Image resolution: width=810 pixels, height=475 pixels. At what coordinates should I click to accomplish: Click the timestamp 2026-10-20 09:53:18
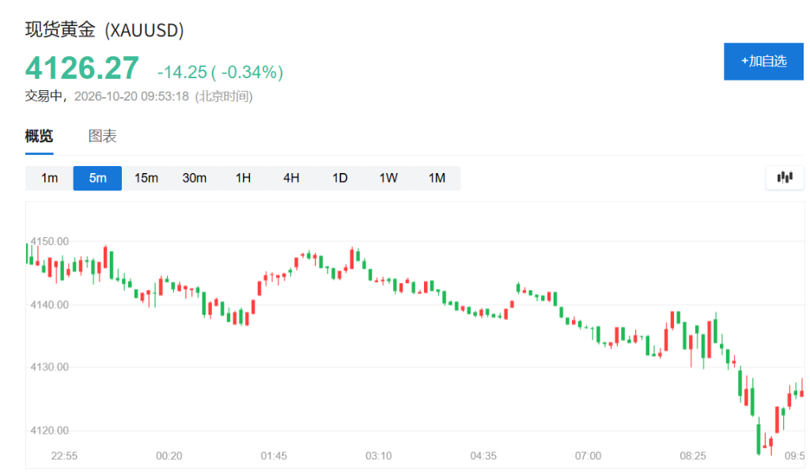click(x=131, y=96)
